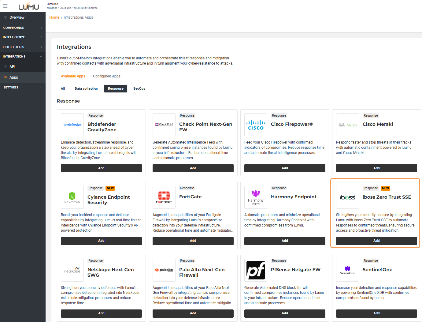Screen dimensions: 422x322
Task: Click the Cisco Firepower logo
Action: (x=256, y=125)
